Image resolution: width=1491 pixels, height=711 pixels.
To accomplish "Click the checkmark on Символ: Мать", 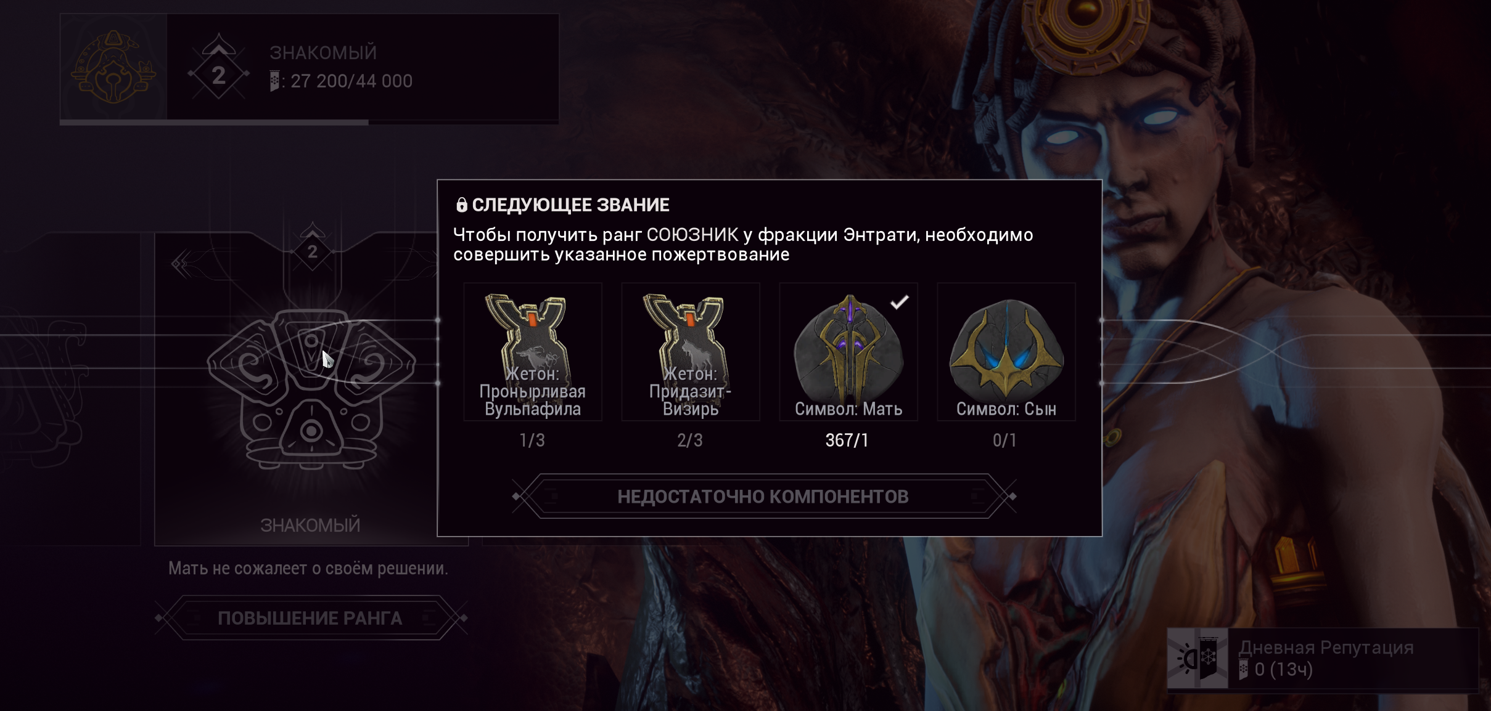I will pos(900,301).
